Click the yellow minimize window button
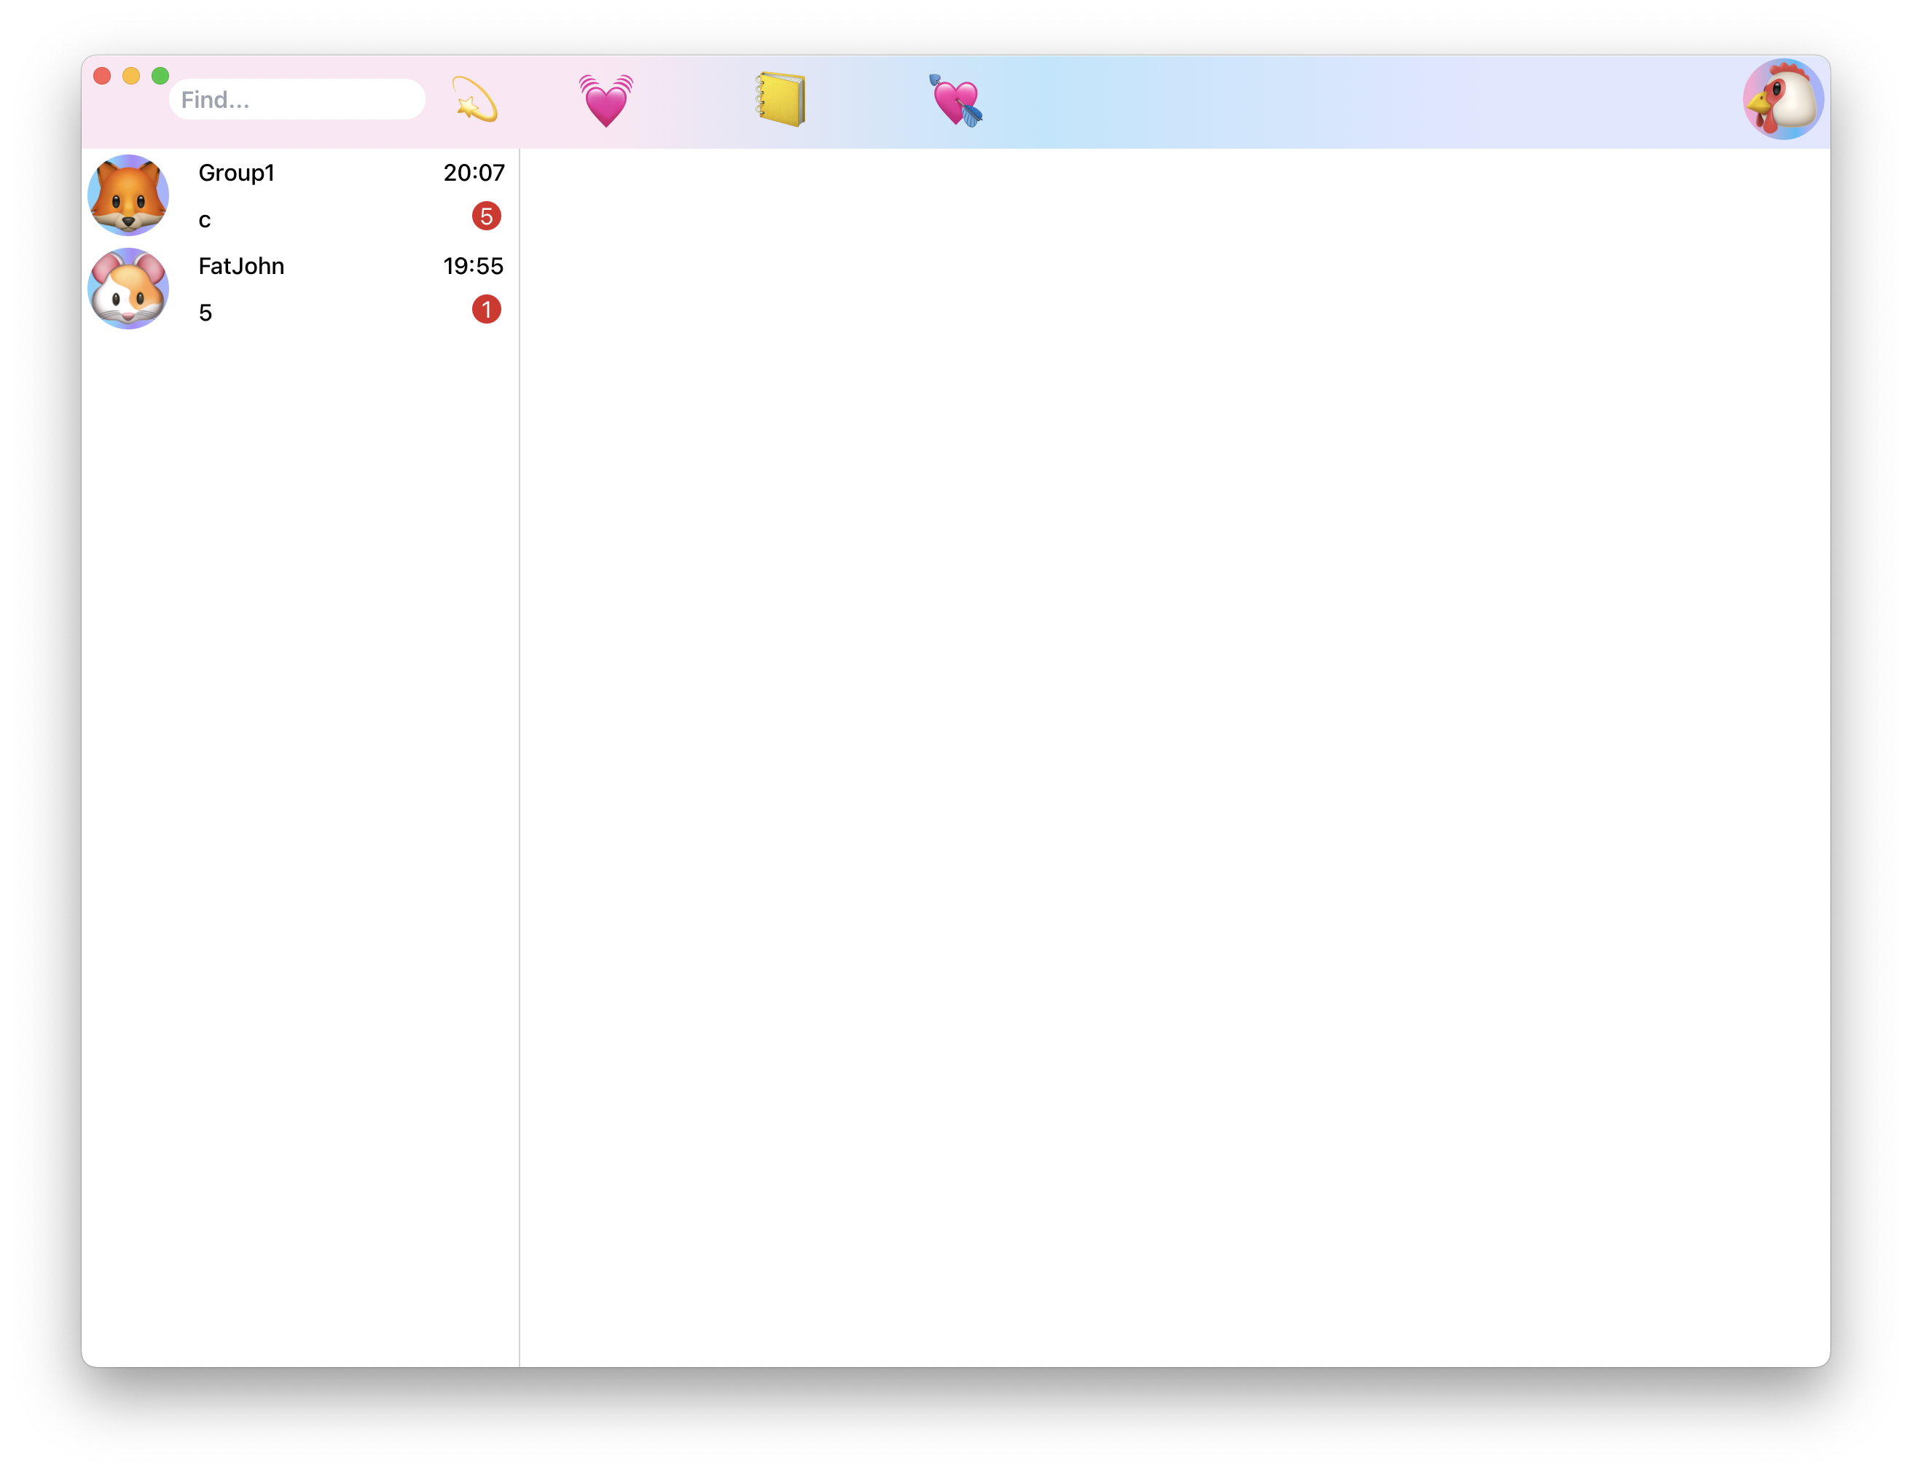 click(x=131, y=77)
